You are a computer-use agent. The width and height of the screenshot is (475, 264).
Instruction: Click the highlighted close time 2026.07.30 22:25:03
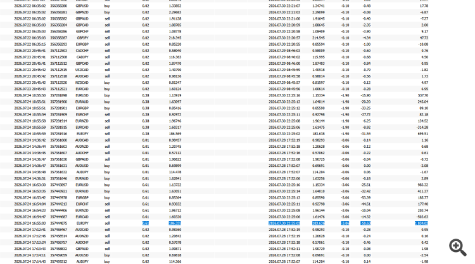click(x=284, y=223)
